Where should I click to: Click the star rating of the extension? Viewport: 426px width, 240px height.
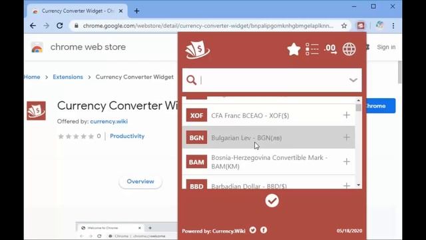click(x=76, y=136)
